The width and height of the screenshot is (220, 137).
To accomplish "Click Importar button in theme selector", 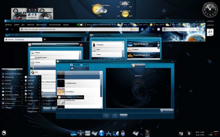I will coord(138,65).
